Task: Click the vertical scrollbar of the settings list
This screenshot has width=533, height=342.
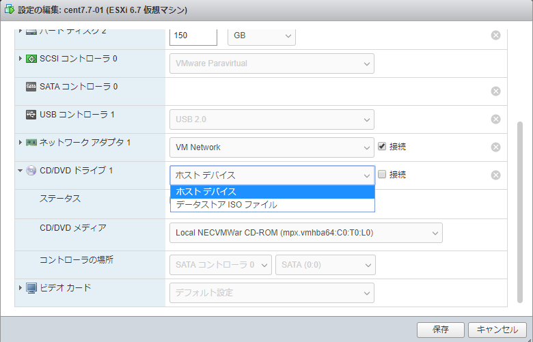Action: pyautogui.click(x=520, y=212)
